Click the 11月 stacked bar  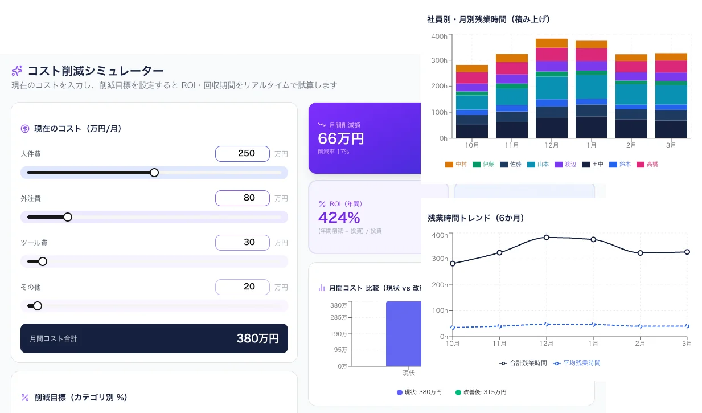pyautogui.click(x=512, y=96)
